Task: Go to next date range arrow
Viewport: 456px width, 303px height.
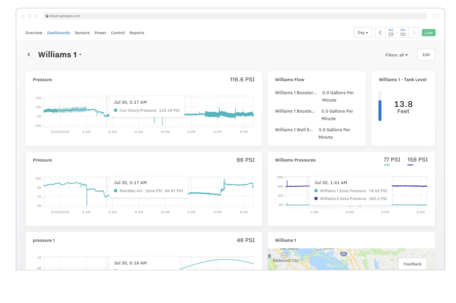Action: [x=414, y=33]
